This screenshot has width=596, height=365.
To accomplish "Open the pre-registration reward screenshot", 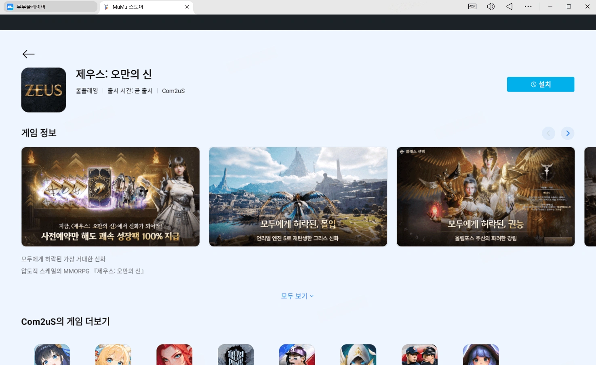I will point(110,197).
